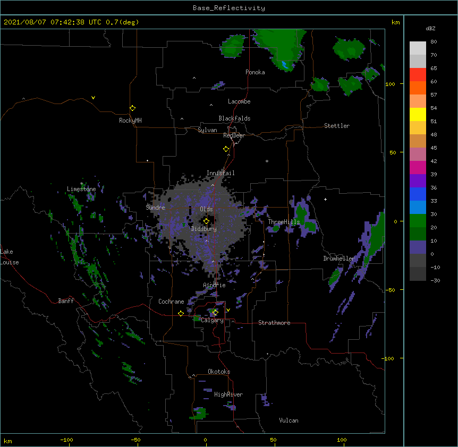Select the Calgary label
Screen dimensions: 458x447
[212, 320]
